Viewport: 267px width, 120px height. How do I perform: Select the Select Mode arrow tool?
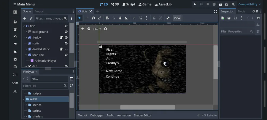click(x=80, y=18)
